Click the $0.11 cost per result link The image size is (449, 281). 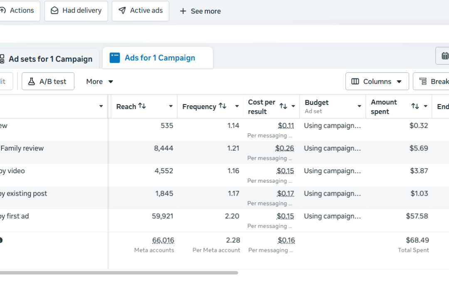click(286, 126)
